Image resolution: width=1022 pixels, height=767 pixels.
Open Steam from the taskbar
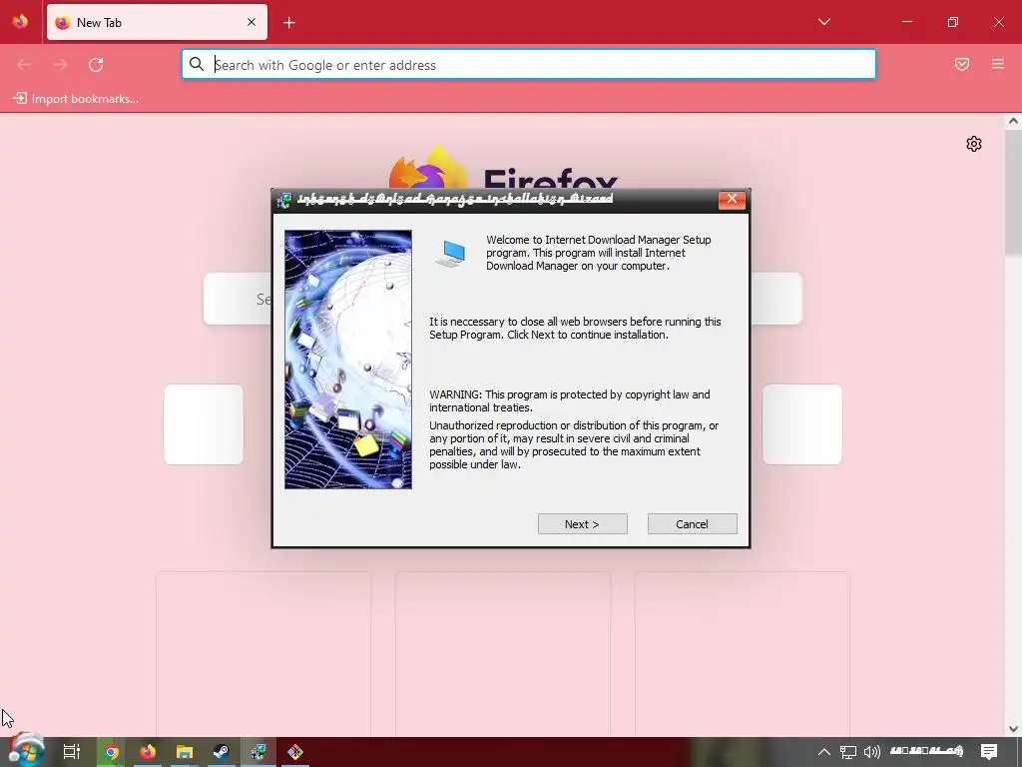point(221,752)
